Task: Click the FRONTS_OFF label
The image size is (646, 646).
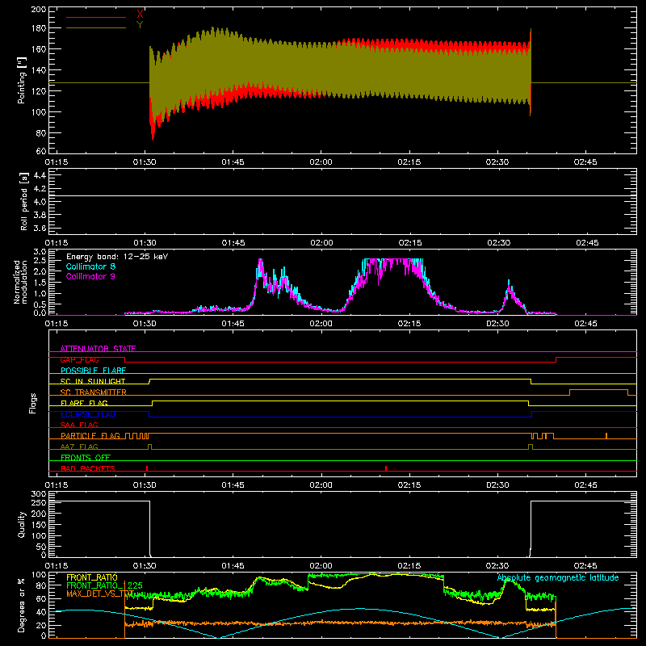Action: [86, 458]
